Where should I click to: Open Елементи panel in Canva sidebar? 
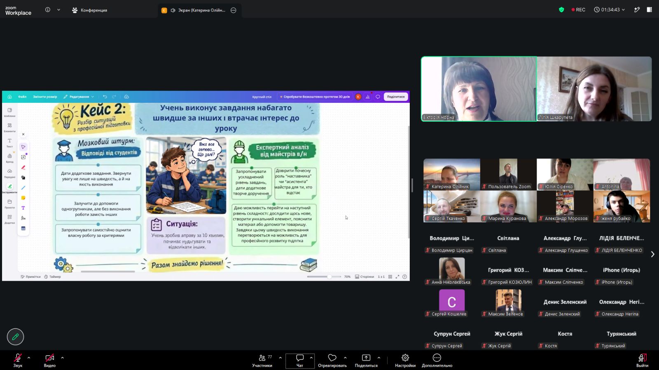coord(9,127)
